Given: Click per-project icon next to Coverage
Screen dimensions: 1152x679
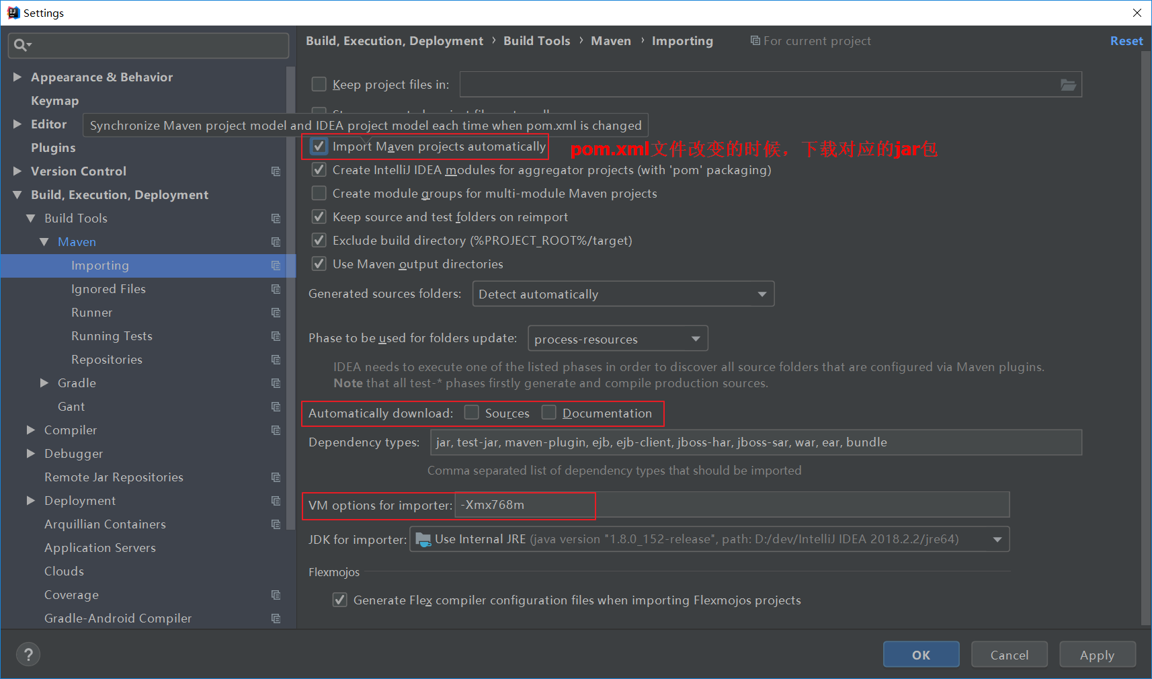Looking at the screenshot, I should pyautogui.click(x=276, y=595).
